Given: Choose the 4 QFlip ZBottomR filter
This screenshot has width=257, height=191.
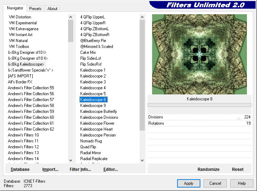Looking at the screenshot, I should (x=95, y=35).
